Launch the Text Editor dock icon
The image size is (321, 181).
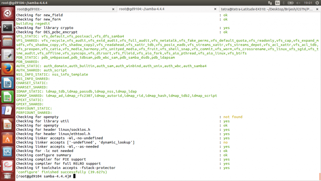[8, 55]
